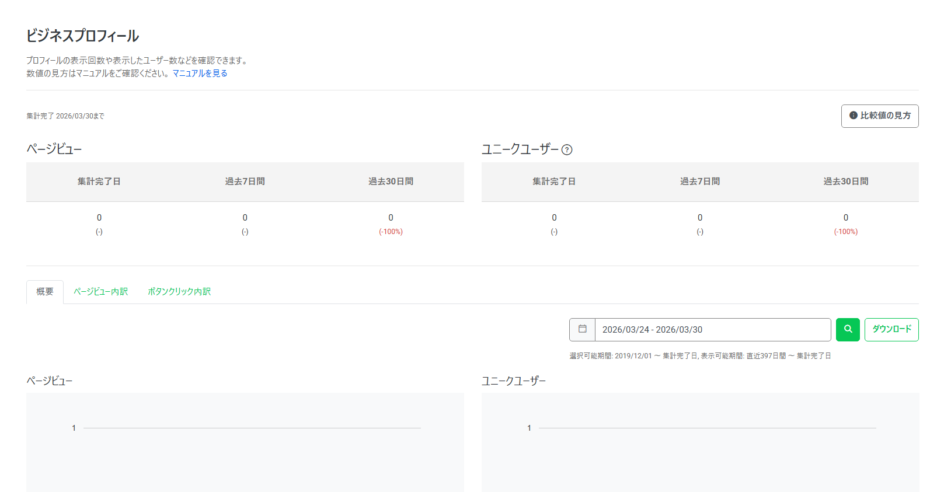Click the 選択可能期間 note below date field
Image resolution: width=944 pixels, height=492 pixels.
tap(700, 356)
